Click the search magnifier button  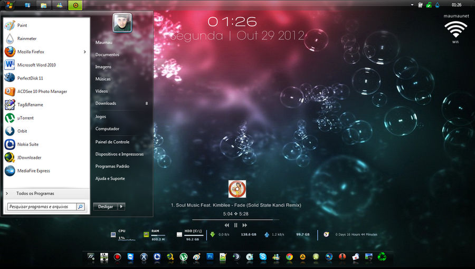click(81, 207)
